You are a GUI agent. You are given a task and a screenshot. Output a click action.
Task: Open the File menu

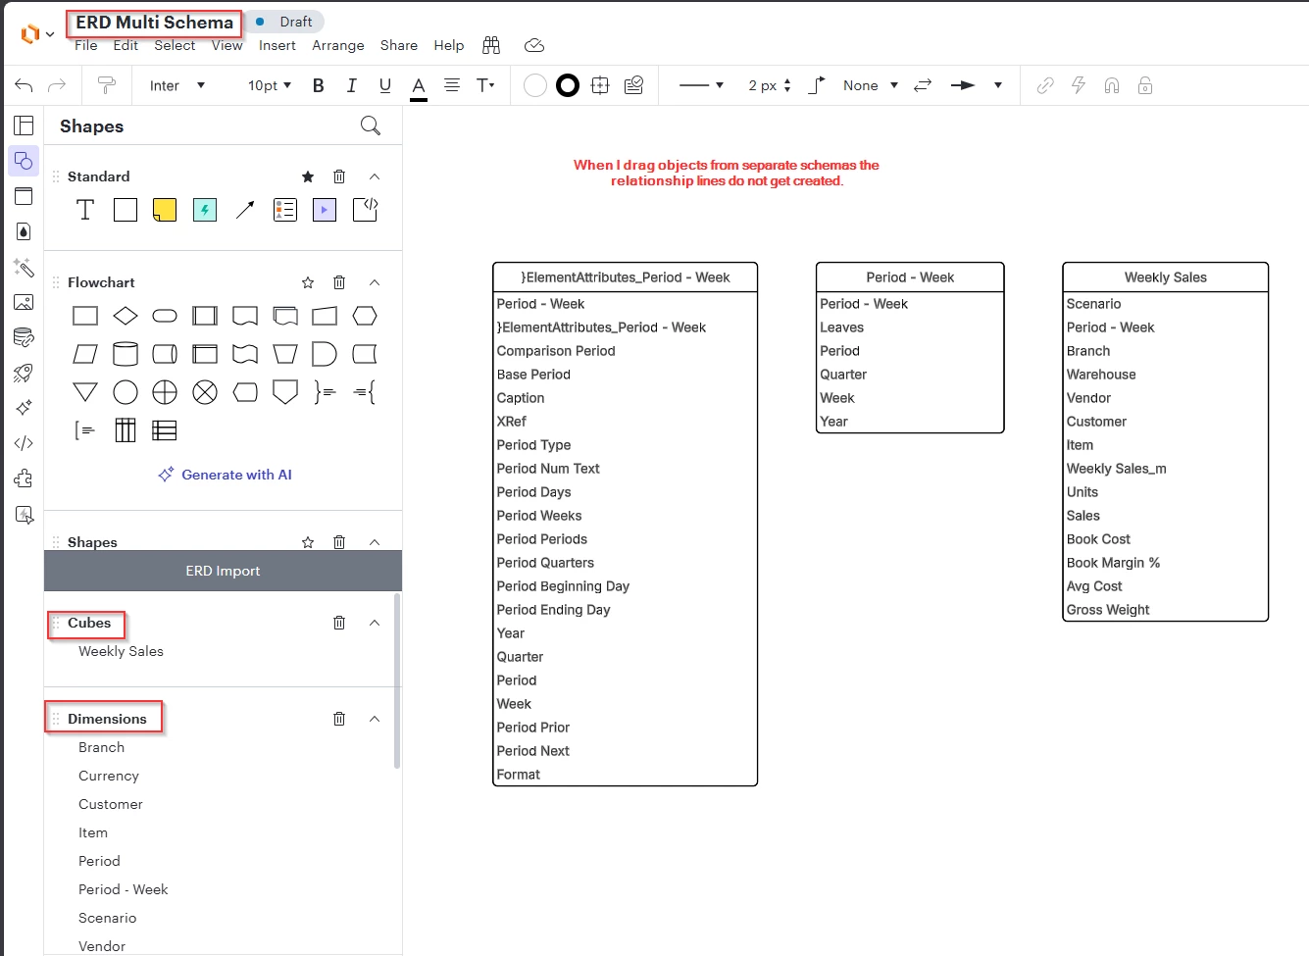click(x=86, y=45)
